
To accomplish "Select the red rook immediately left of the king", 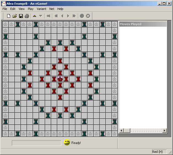I will tap(54, 79).
